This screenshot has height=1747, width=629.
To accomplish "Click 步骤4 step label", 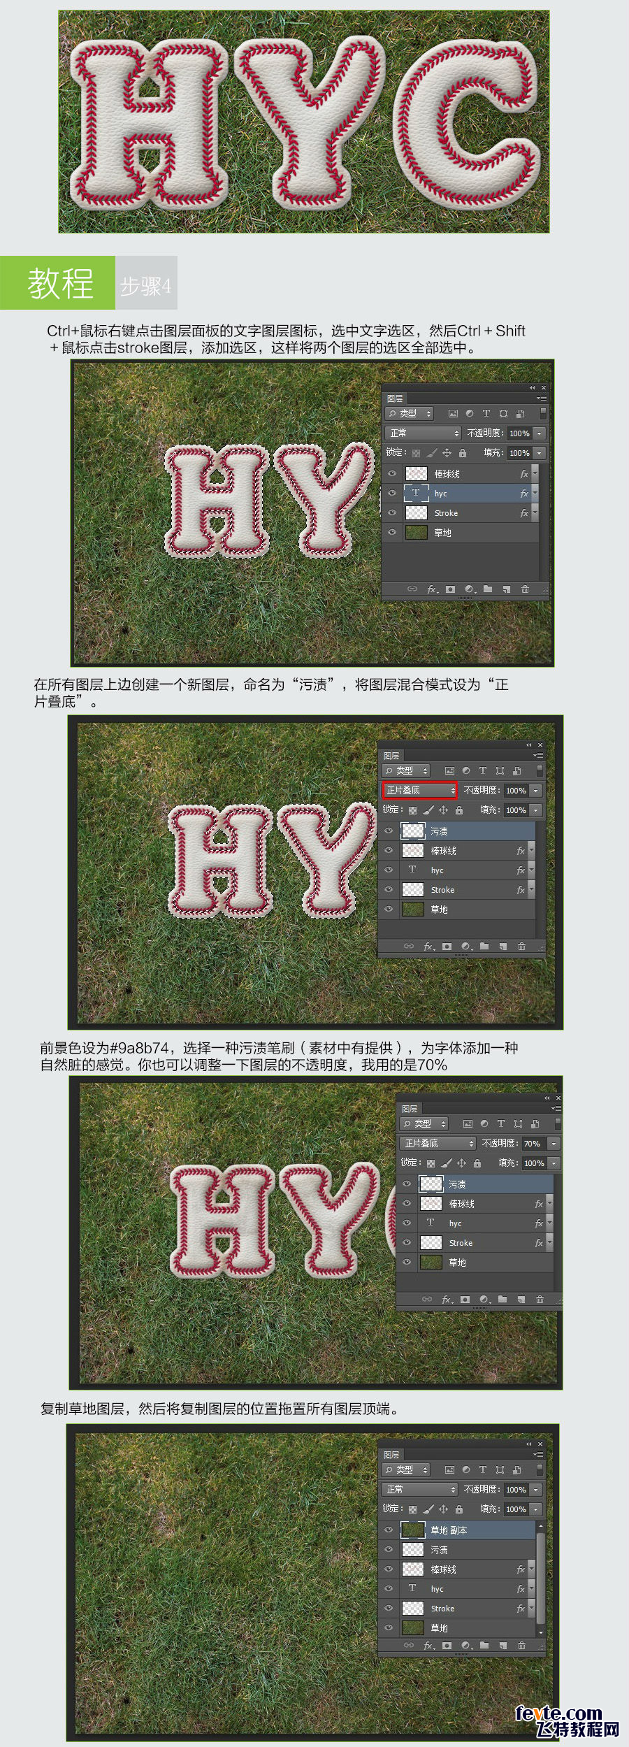I will pyautogui.click(x=146, y=285).
